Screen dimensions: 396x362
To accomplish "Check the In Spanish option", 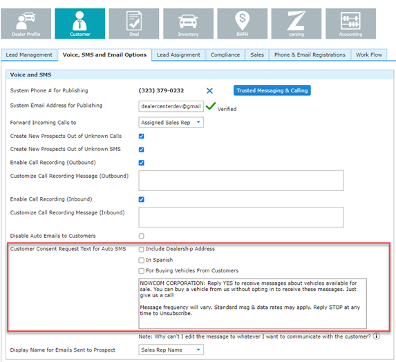I will [142, 260].
